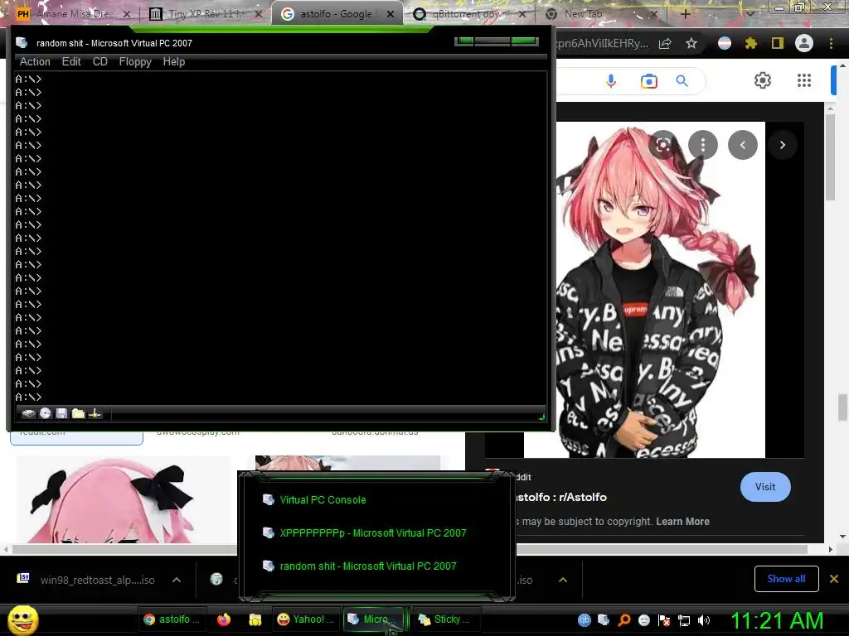Open the image preview three-dot options
The image size is (849, 636).
coord(703,145)
